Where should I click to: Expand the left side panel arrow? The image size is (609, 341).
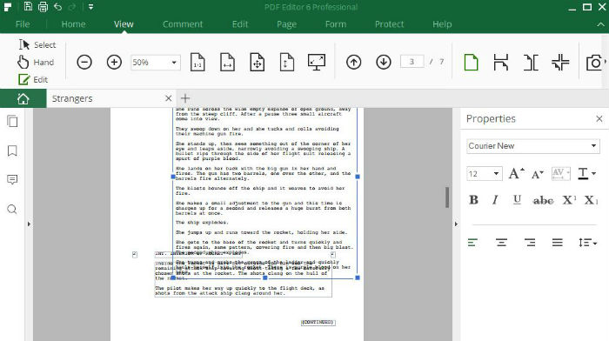pyautogui.click(x=29, y=224)
